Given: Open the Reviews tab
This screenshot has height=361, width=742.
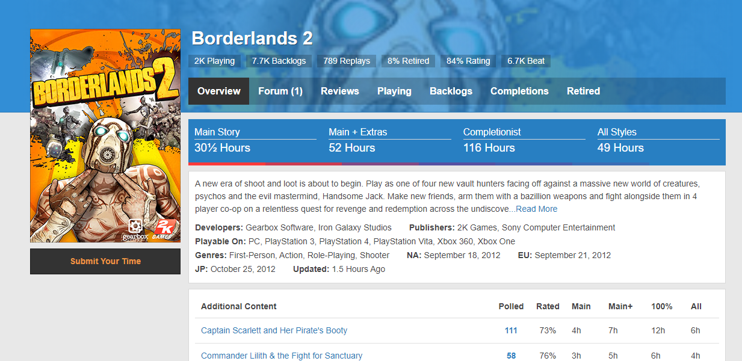Looking at the screenshot, I should 340,91.
